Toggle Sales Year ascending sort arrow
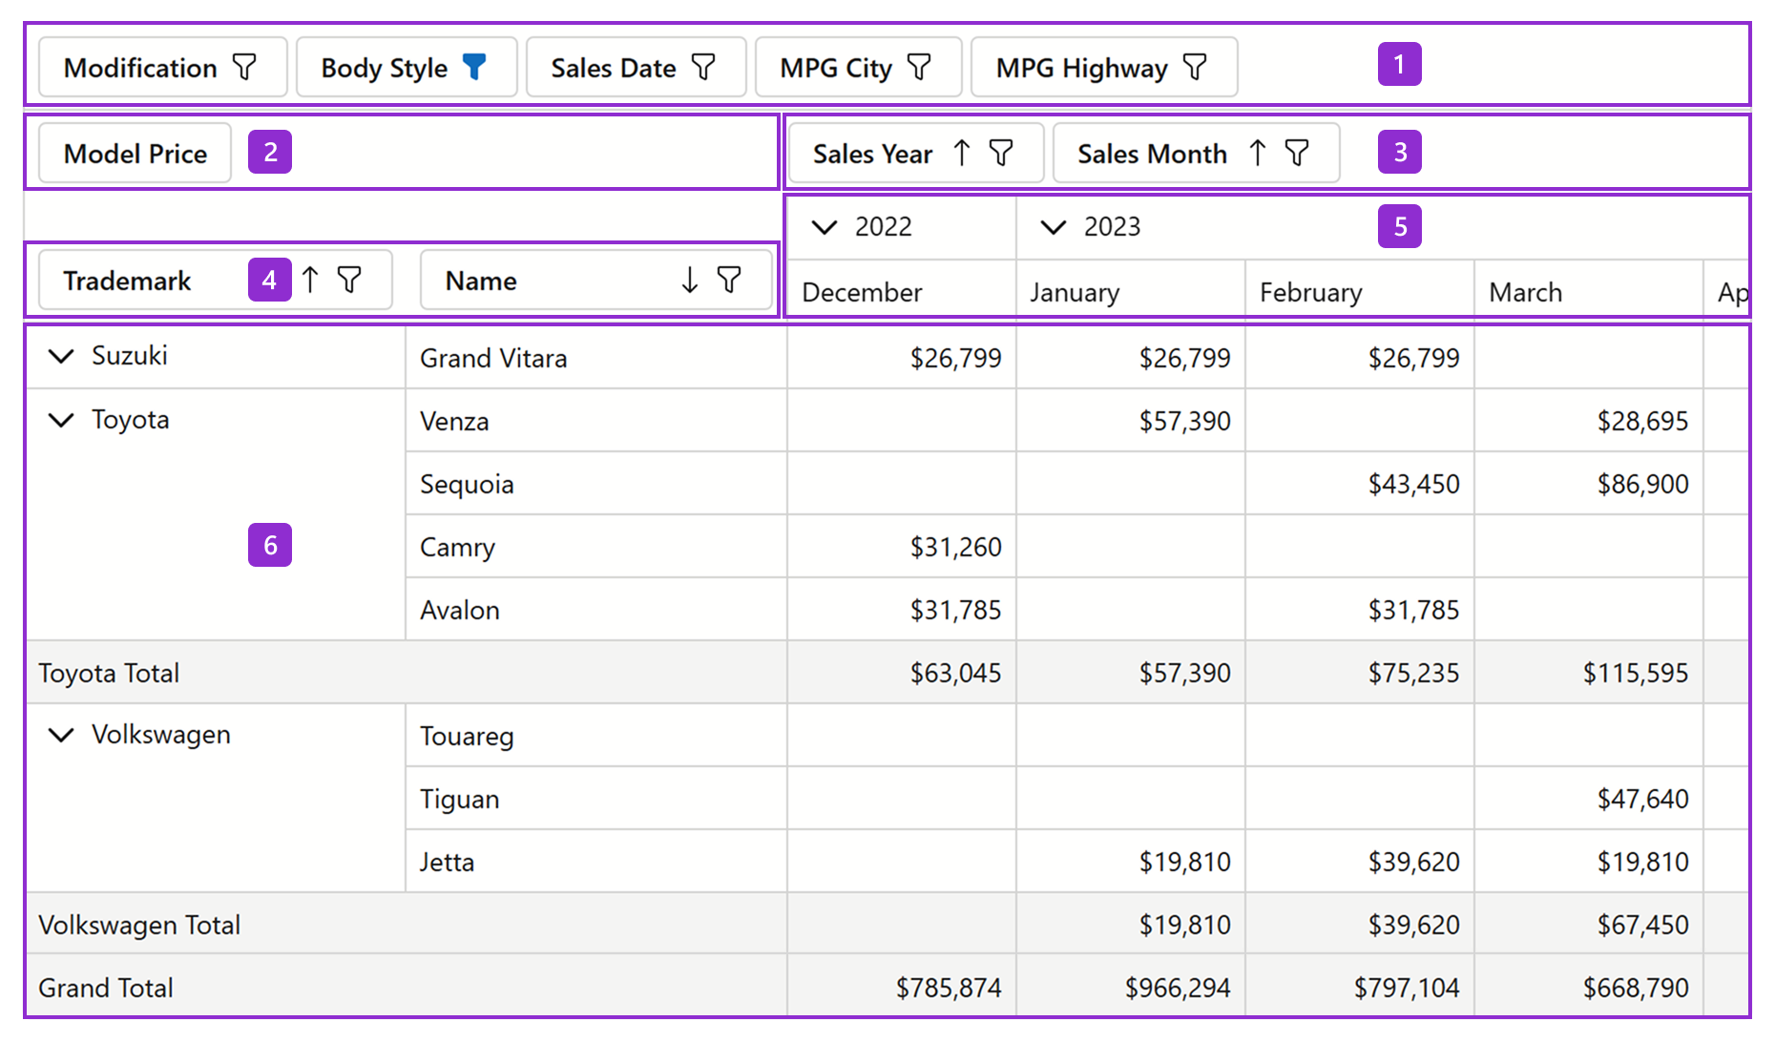 tap(962, 153)
